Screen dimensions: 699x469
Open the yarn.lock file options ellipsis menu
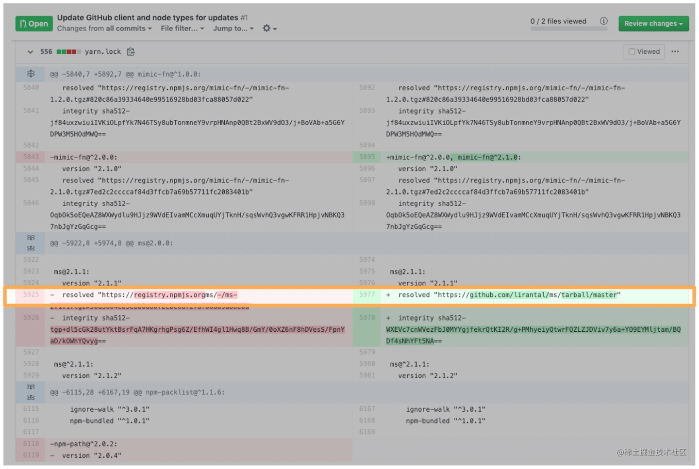[675, 51]
